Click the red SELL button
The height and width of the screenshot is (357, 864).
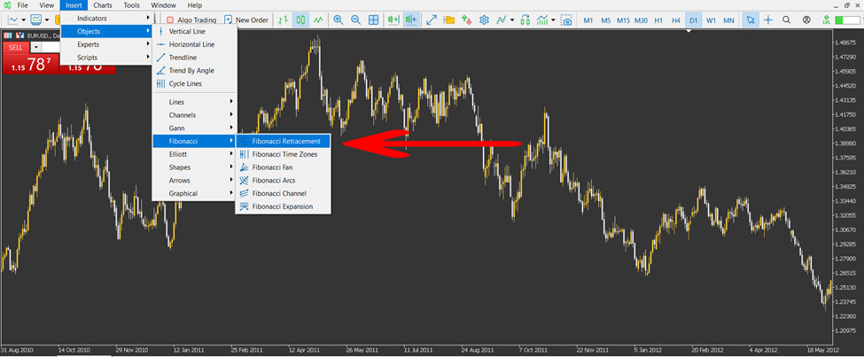click(15, 47)
